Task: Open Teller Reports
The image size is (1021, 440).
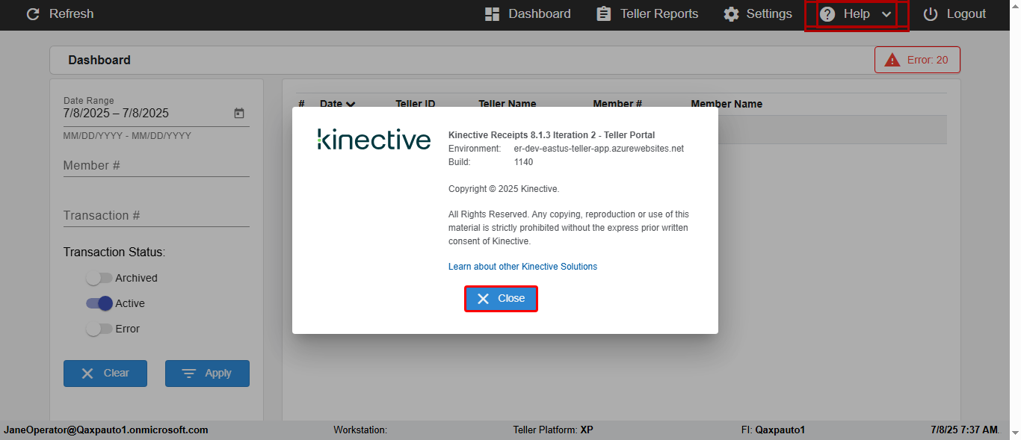Action: pos(647,14)
